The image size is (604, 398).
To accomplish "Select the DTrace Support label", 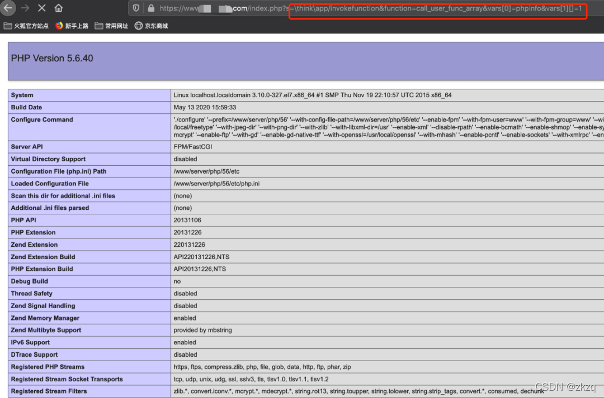I will pyautogui.click(x=34, y=354).
